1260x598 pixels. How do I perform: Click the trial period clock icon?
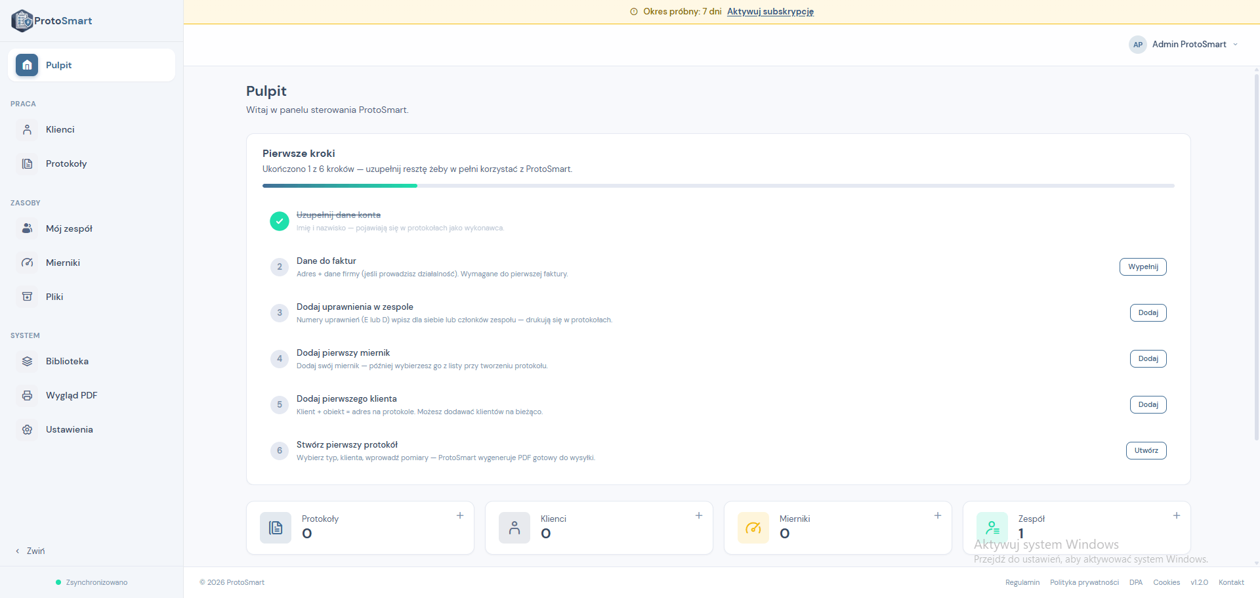[634, 12]
